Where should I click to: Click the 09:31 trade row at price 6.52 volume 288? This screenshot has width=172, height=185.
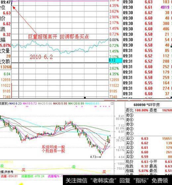147,61
